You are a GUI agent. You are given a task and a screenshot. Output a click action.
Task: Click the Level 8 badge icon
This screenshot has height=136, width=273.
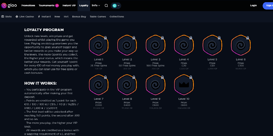click(127, 85)
